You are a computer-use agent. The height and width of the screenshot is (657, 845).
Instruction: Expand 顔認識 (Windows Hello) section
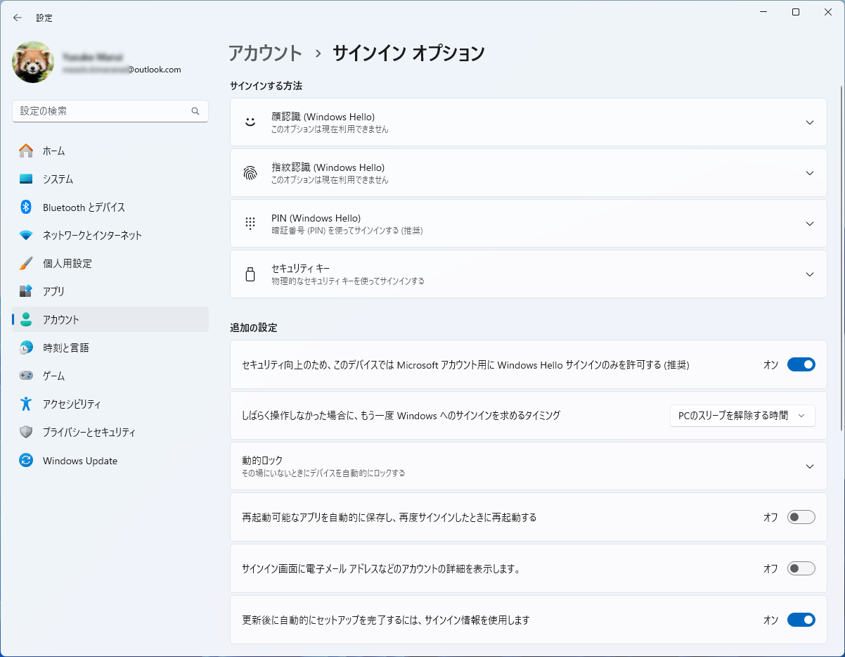click(x=809, y=122)
